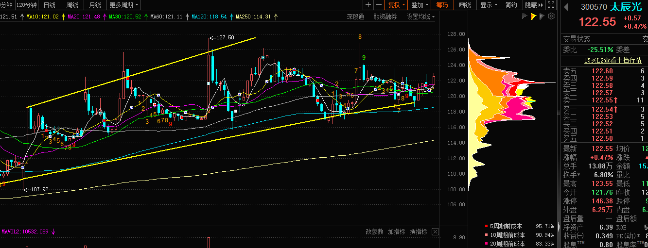
Task: Click MA60:121.11 legend value
Action: pos(166,17)
